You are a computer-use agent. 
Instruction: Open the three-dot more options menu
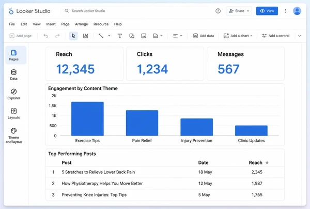pyautogui.click(x=285, y=11)
